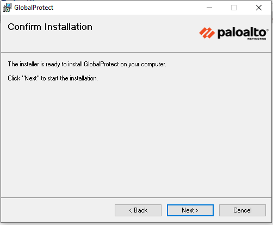Click empty title bar space beside GlobalProtect

(x=127, y=8)
